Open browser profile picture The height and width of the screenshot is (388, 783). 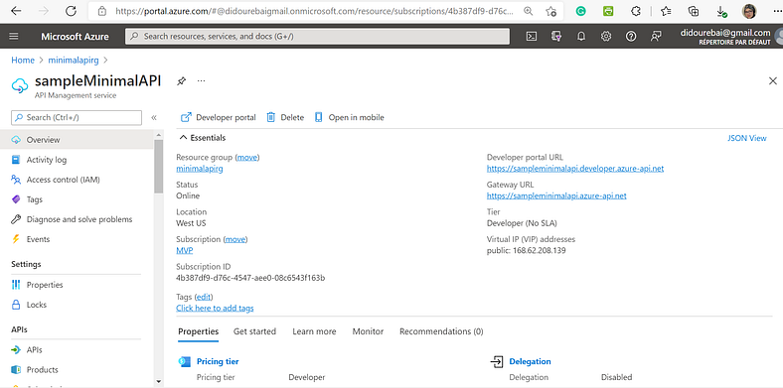(x=749, y=11)
